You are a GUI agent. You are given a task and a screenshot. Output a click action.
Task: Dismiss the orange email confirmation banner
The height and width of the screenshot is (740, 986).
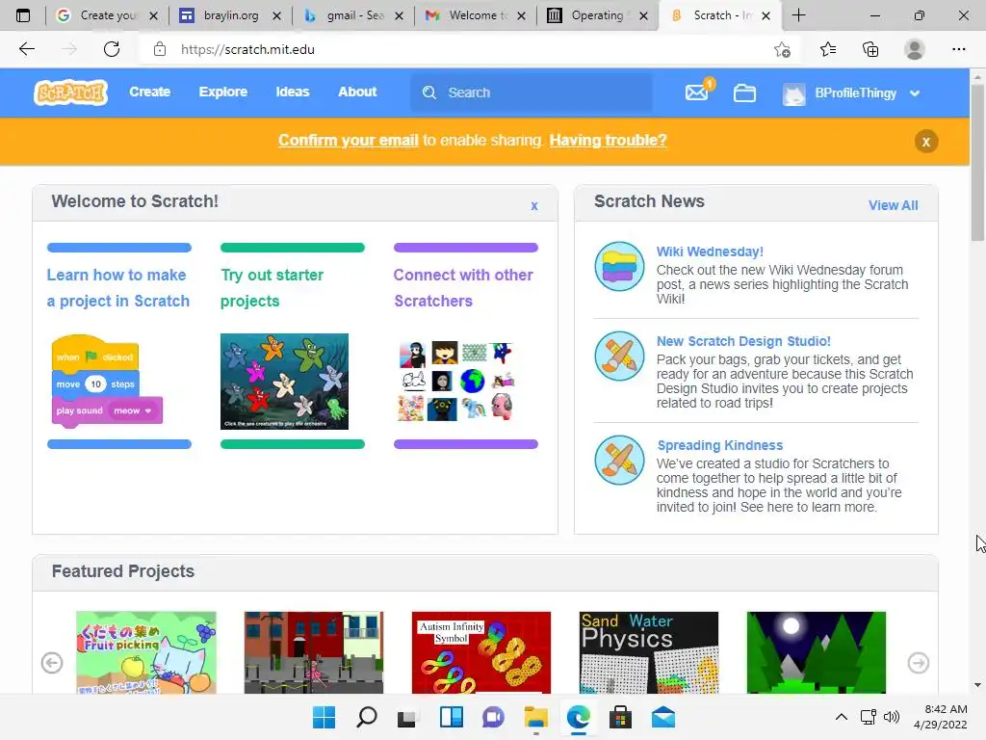[925, 142]
